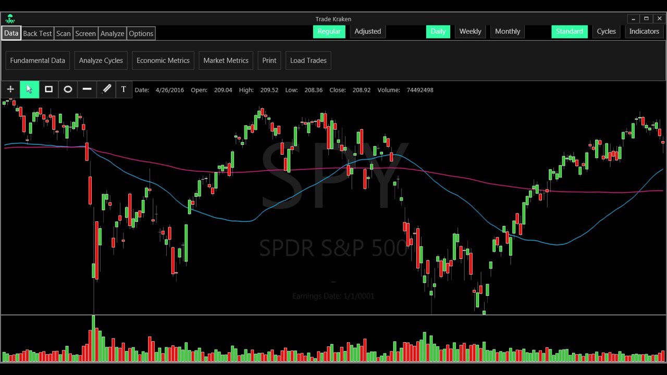The width and height of the screenshot is (667, 375).
Task: Open the Screen tab
Action: [85, 33]
